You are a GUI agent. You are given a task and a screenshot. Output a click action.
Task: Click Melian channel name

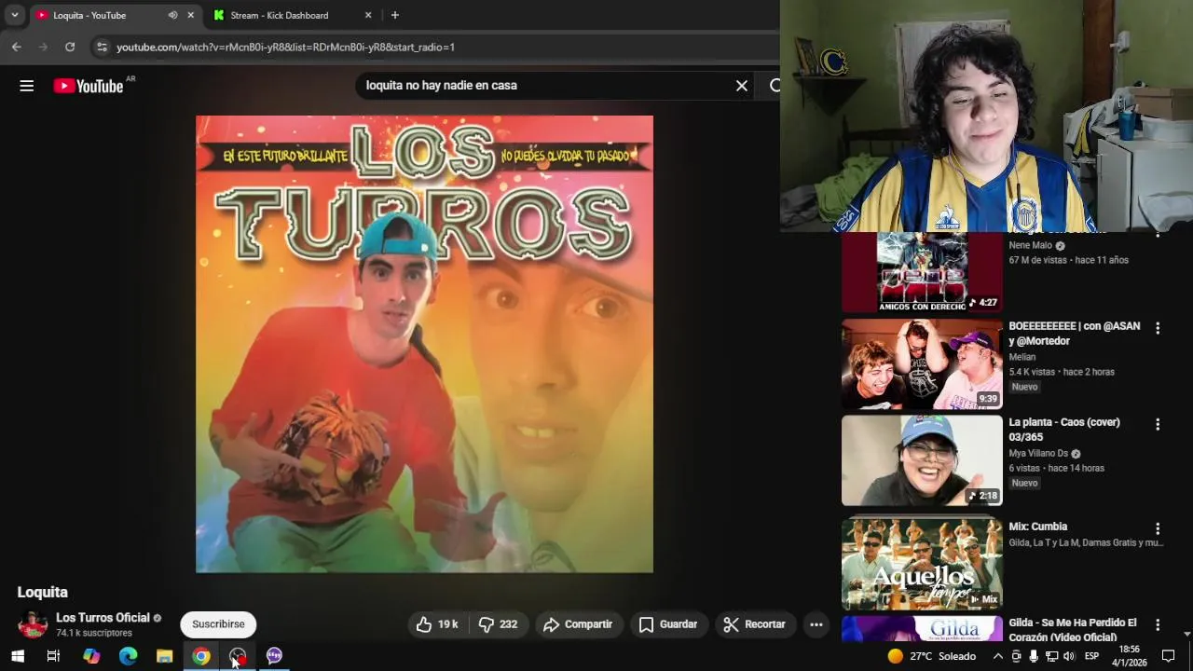[1022, 357]
